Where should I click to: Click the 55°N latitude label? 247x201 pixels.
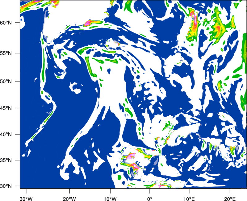[6, 53]
